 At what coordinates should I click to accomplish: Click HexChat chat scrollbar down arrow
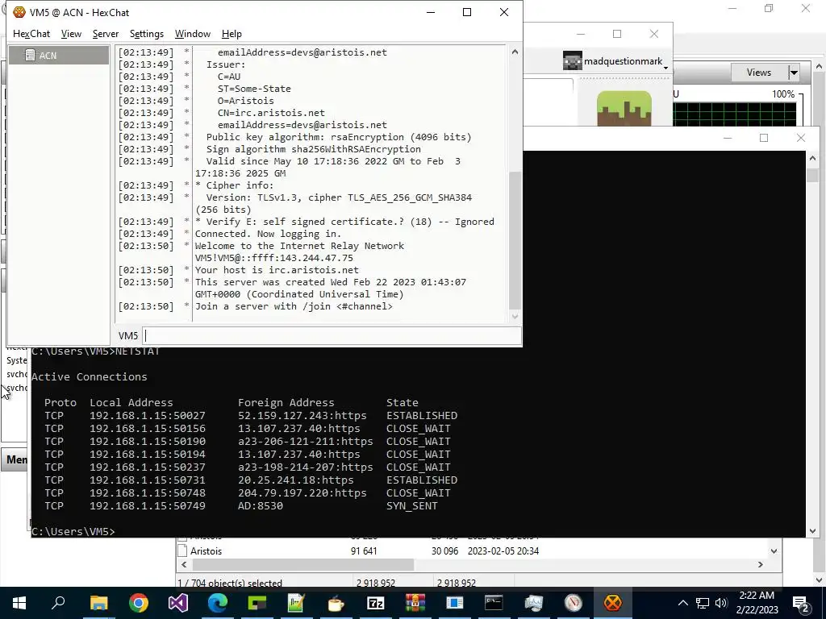(515, 316)
